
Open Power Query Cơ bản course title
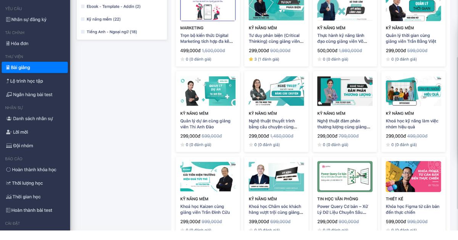343,210
